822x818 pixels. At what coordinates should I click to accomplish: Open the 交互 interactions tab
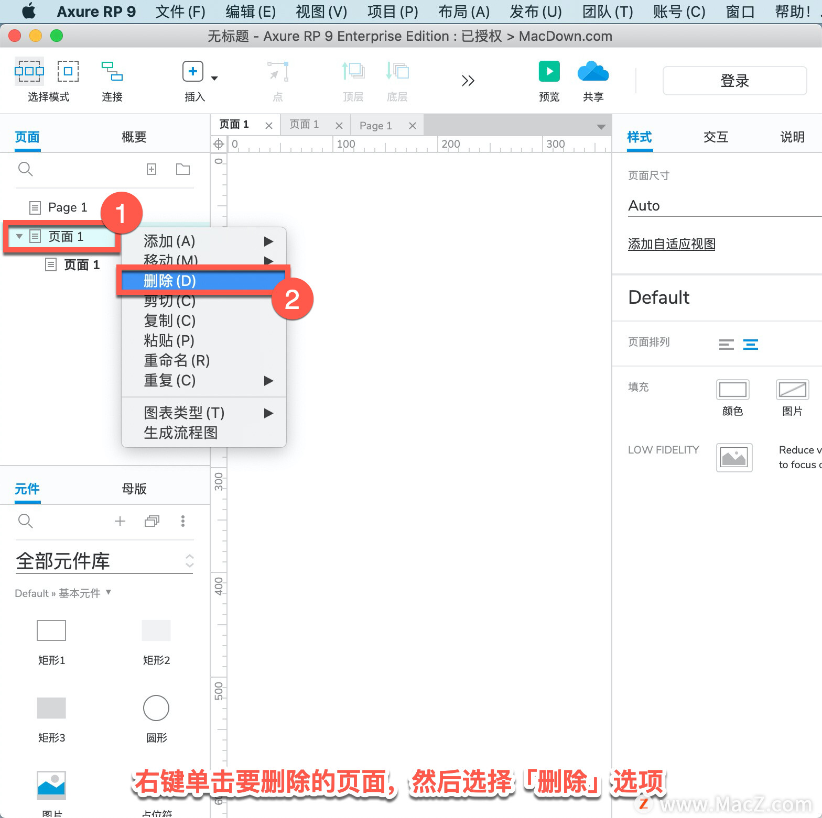716,137
